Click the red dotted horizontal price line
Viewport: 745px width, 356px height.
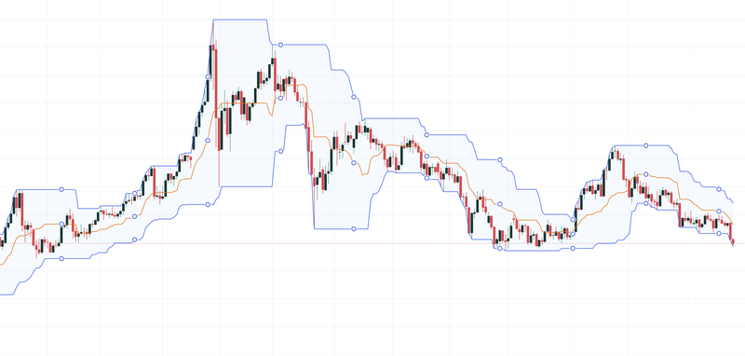pos(372,243)
